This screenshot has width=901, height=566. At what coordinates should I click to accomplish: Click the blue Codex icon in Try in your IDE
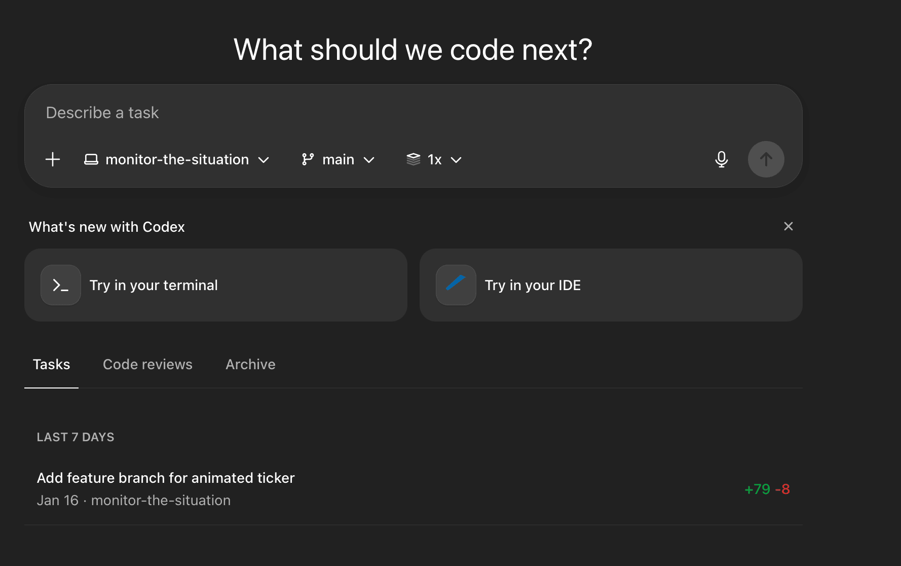[456, 285]
